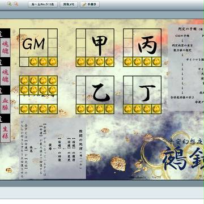Viewport: 204px width, 204px height.
Task: Select the third gold token under 丙
Action: pos(147,62)
